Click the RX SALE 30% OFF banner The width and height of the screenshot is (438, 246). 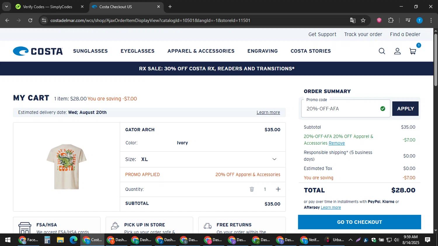(217, 69)
